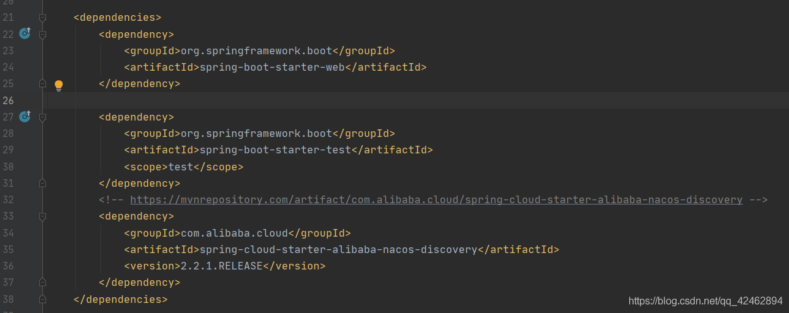The height and width of the screenshot is (313, 789).
Task: Fold the nacos-discovery dependency at line 33
Action: [x=42, y=216]
